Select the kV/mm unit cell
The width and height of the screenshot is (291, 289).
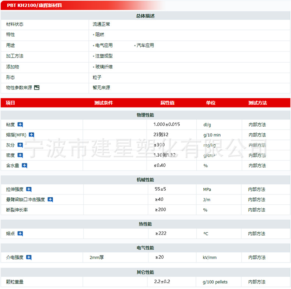pyautogui.click(x=210, y=257)
